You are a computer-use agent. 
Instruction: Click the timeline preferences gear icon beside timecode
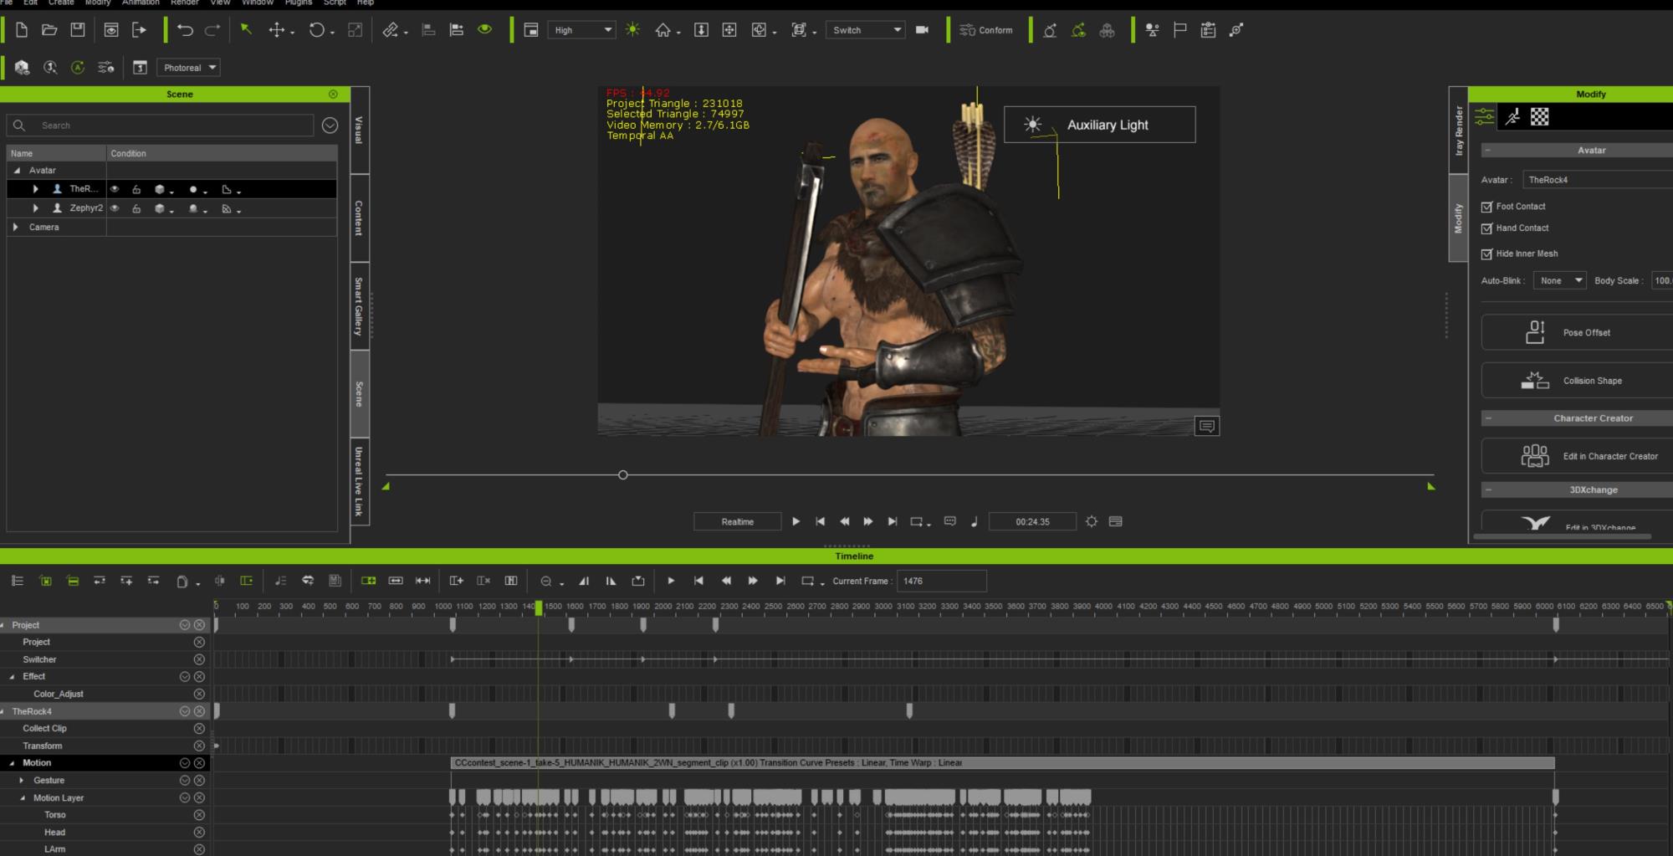[1092, 521]
